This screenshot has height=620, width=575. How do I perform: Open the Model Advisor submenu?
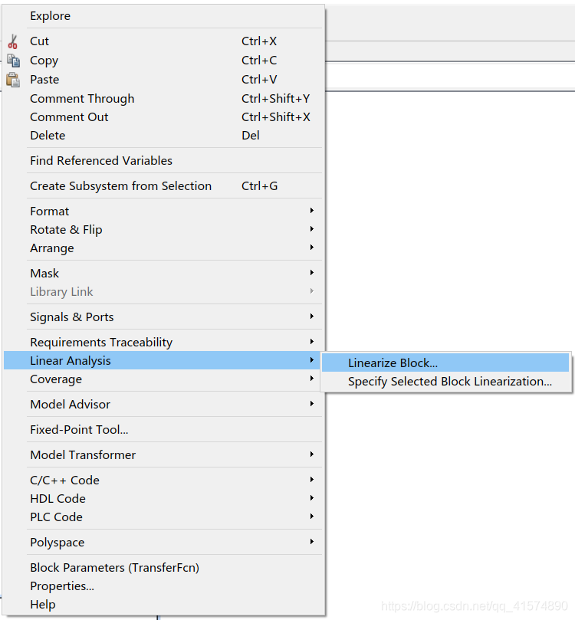pos(164,405)
